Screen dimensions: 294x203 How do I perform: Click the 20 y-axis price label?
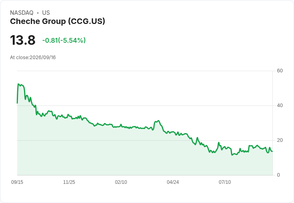[x=280, y=140]
